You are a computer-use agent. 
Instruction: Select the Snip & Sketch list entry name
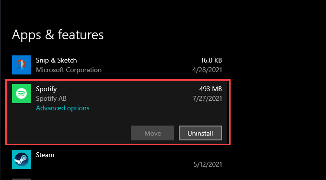tap(57, 60)
